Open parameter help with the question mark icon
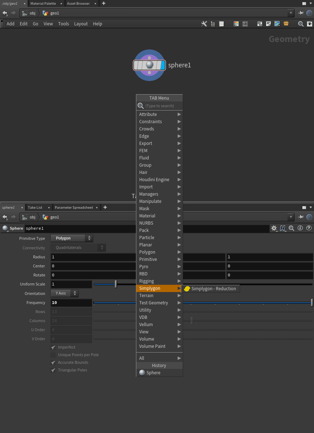314x433 pixels. coord(308,228)
